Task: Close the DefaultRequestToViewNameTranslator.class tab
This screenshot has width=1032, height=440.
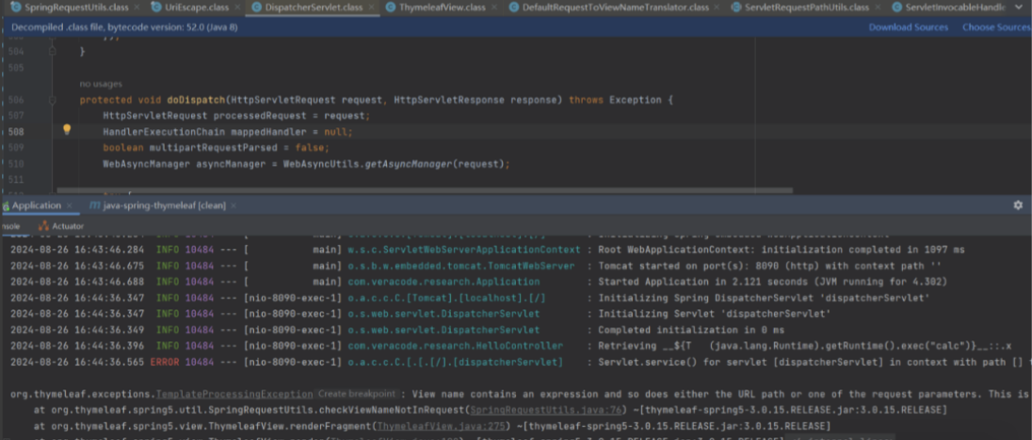Action: [718, 8]
